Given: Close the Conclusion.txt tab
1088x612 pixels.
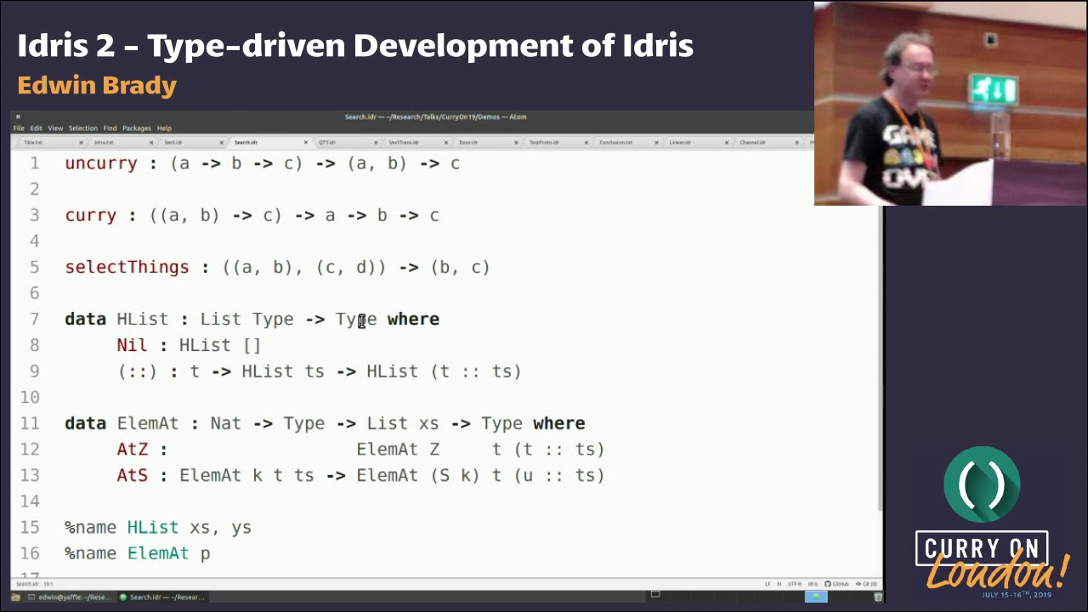Looking at the screenshot, I should [x=654, y=142].
